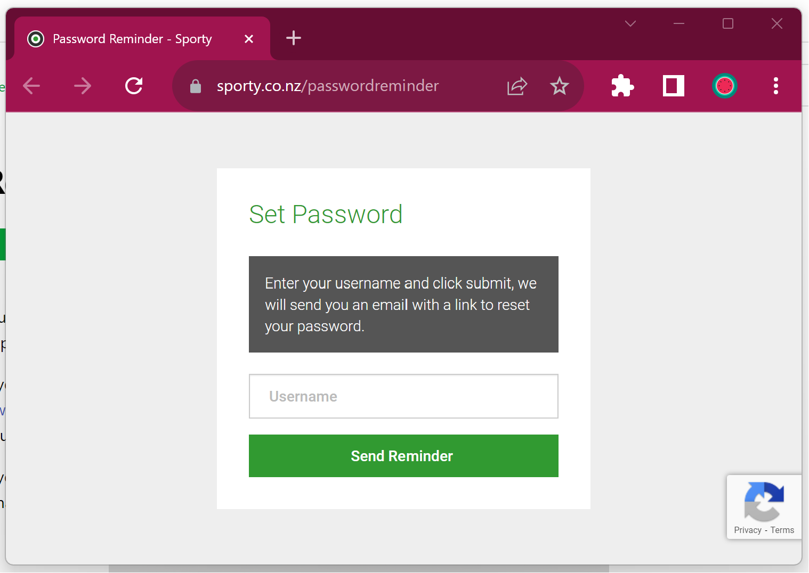Open the Extensions puzzle icon
Viewport: 809px width, 573px height.
622,86
